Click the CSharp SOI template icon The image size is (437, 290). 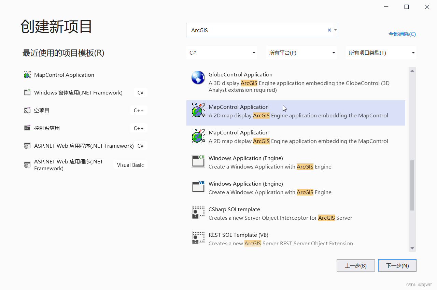198,212
